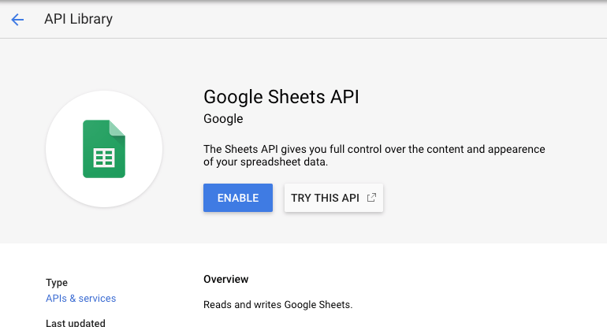Go back using the blue arrow
This screenshot has width=607, height=327.
coord(17,20)
